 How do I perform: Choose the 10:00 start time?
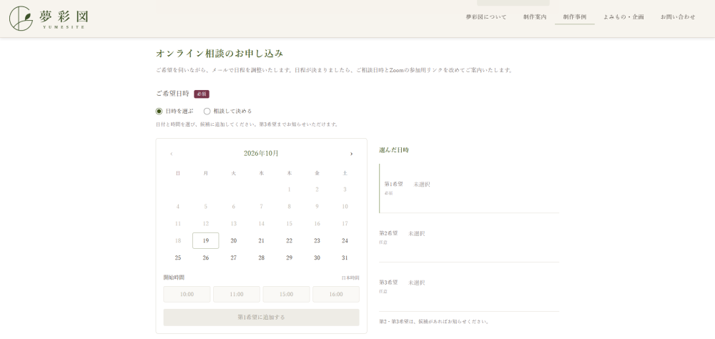point(187,294)
